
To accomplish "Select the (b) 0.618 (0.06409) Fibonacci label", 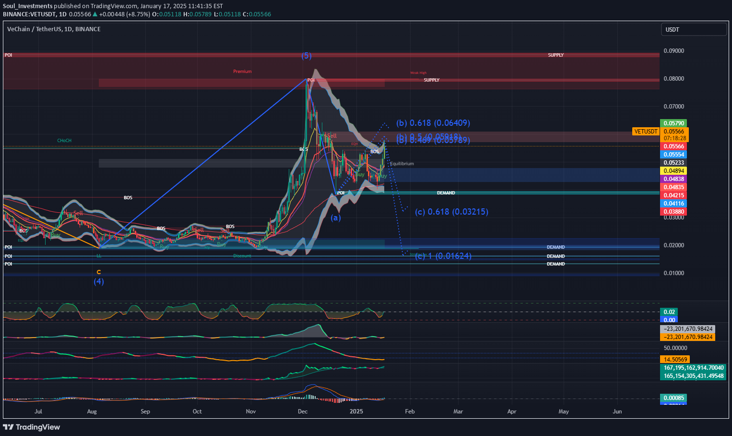I will pos(433,123).
